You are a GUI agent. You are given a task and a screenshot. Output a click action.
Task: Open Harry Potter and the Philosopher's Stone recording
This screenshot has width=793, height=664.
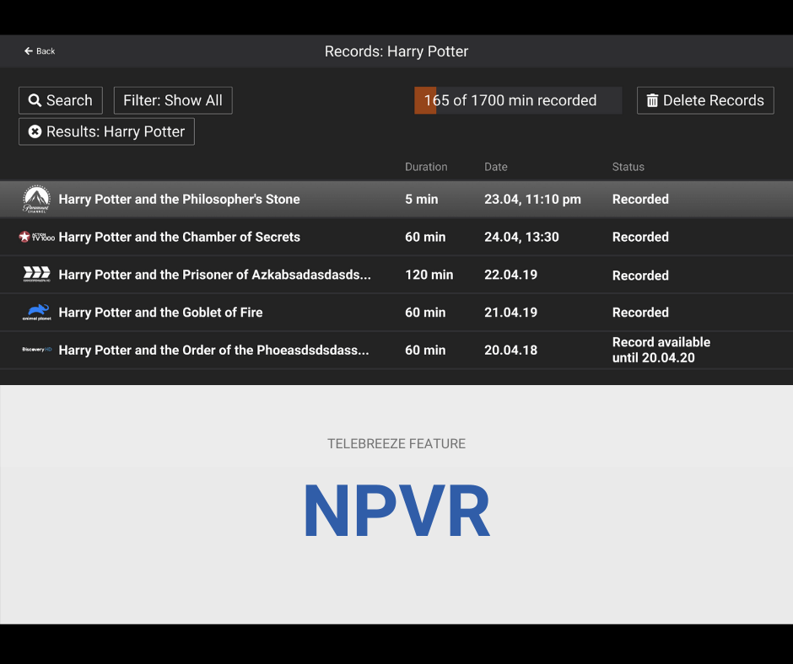pyautogui.click(x=179, y=199)
